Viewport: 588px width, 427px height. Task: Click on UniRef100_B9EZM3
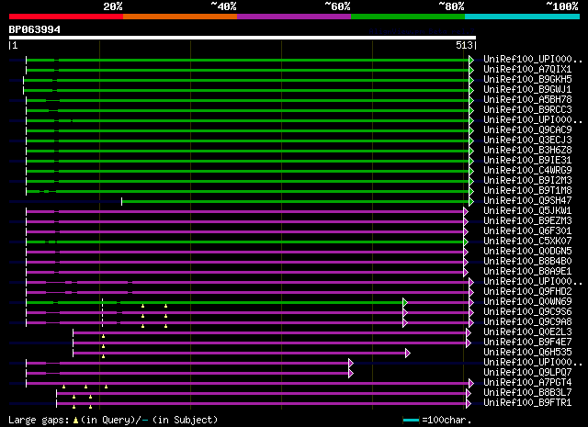click(x=527, y=221)
